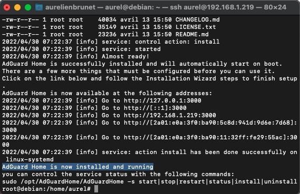Click the 'service: started' log entry
This screenshot has height=194, width=300.
[131, 49]
